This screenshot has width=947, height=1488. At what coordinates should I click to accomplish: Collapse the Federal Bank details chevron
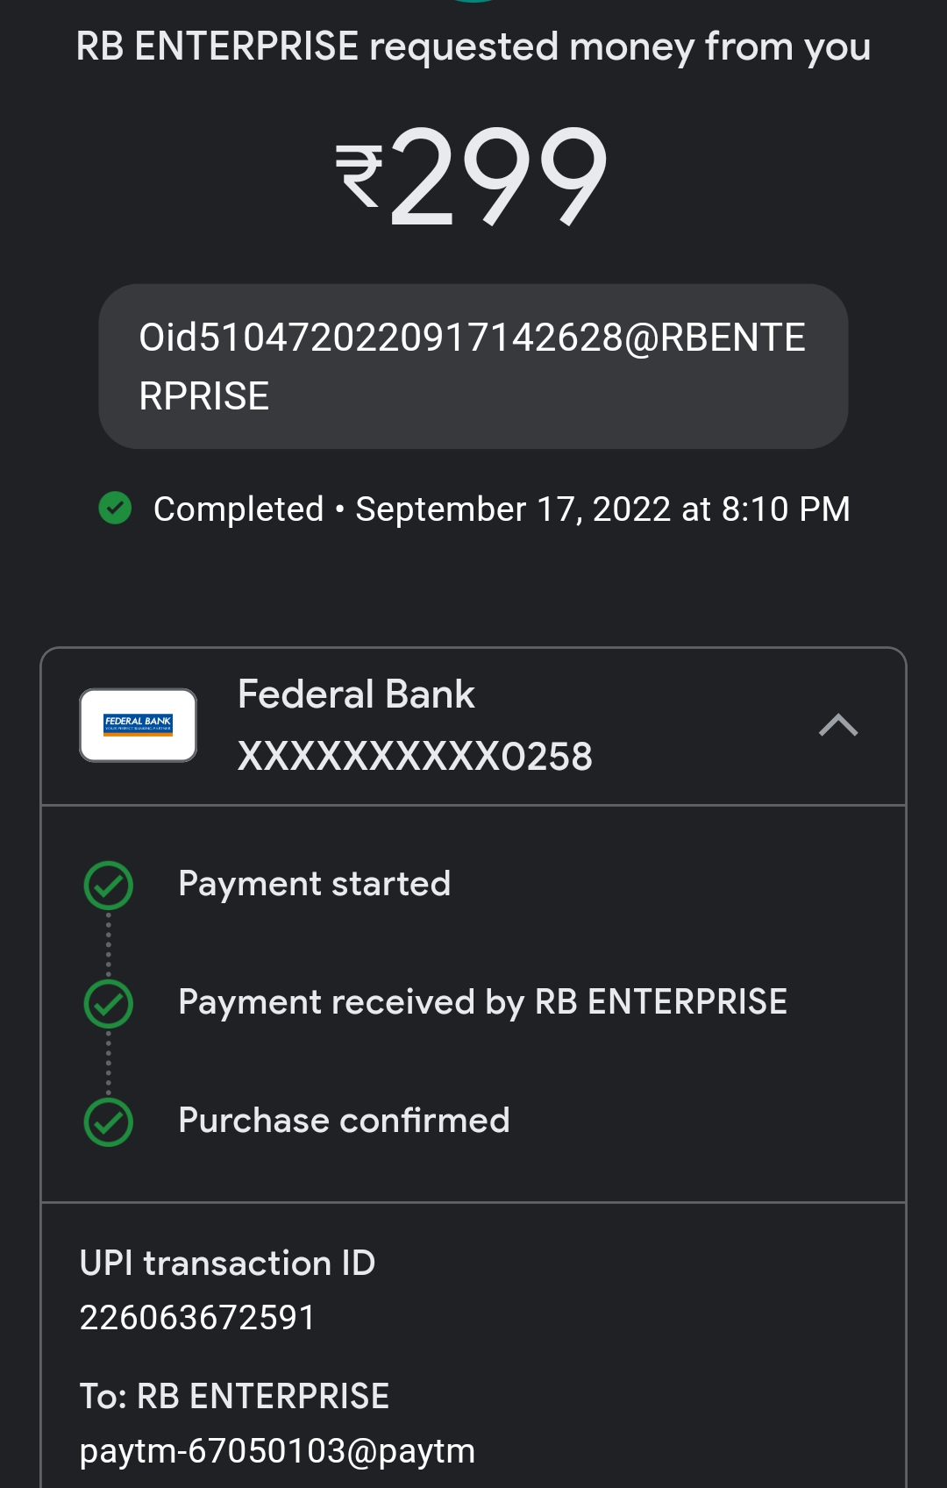point(837,725)
